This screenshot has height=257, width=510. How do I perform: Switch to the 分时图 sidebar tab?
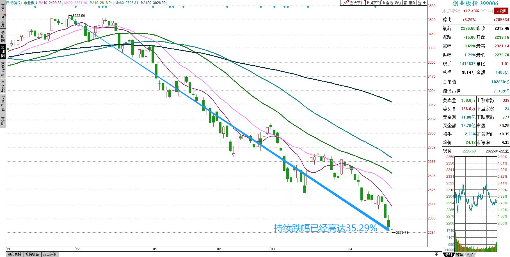3,36
